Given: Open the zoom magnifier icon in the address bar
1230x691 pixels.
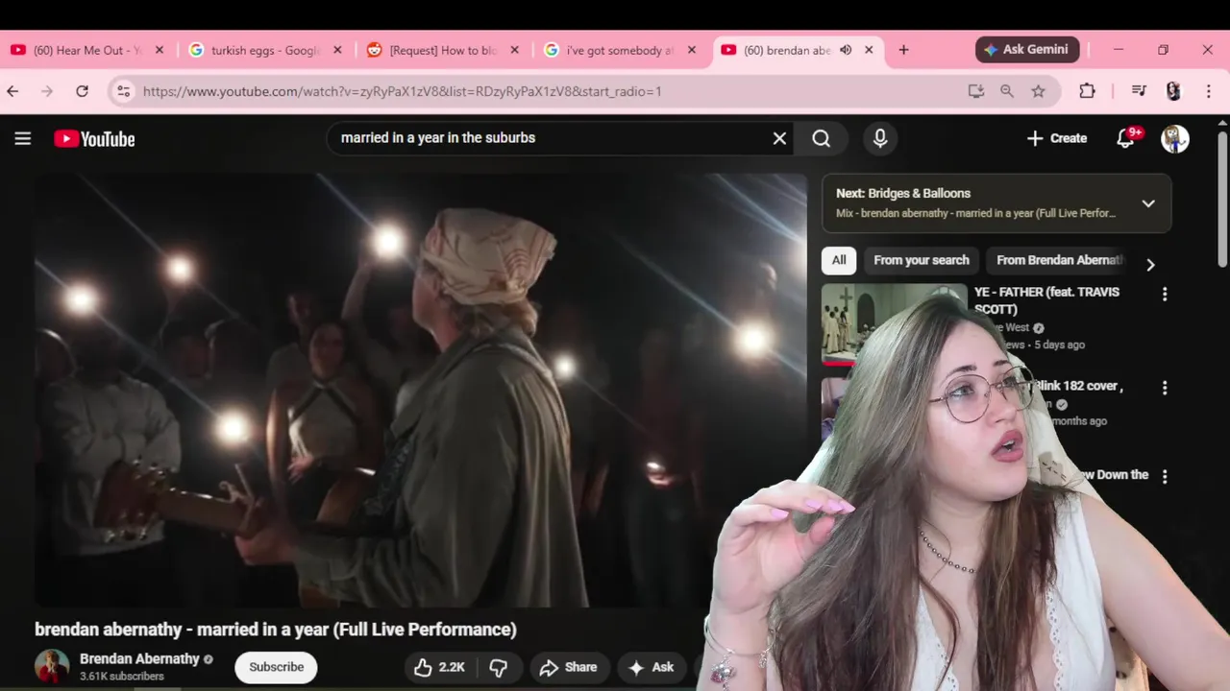Looking at the screenshot, I should tap(1007, 91).
